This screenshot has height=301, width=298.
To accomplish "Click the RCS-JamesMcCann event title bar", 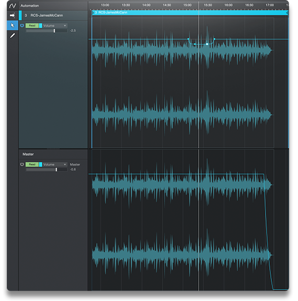I will point(190,13).
